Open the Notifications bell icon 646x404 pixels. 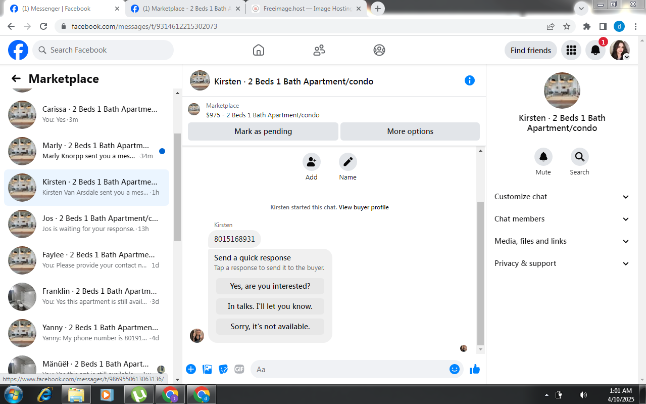pyautogui.click(x=595, y=50)
